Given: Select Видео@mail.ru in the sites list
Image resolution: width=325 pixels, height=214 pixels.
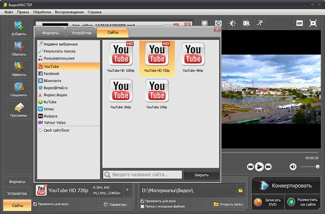Looking at the screenshot, I should (69, 88).
